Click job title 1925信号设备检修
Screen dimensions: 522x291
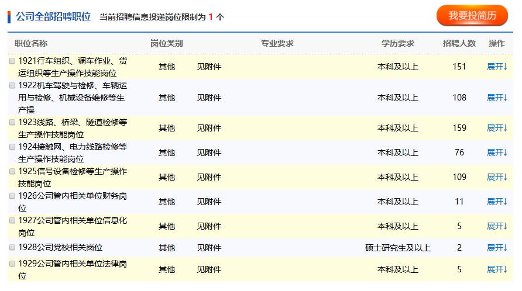tap(73, 177)
